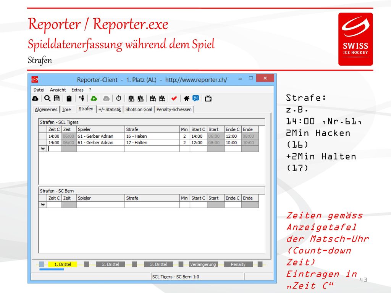The height and width of the screenshot is (293, 391).
Task: Select the '17 - Halten' penalty cell
Action: tap(152, 143)
